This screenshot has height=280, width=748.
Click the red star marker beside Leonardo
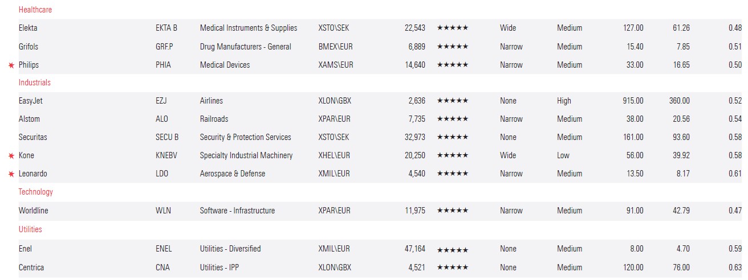click(x=11, y=174)
